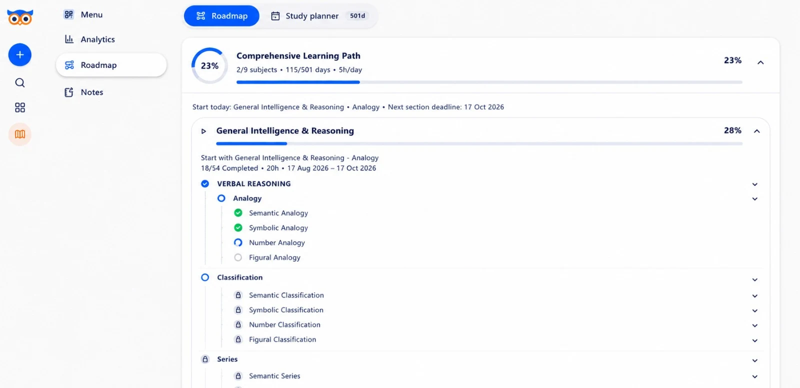Click the blue plus add button
The image size is (800, 388).
20,54
